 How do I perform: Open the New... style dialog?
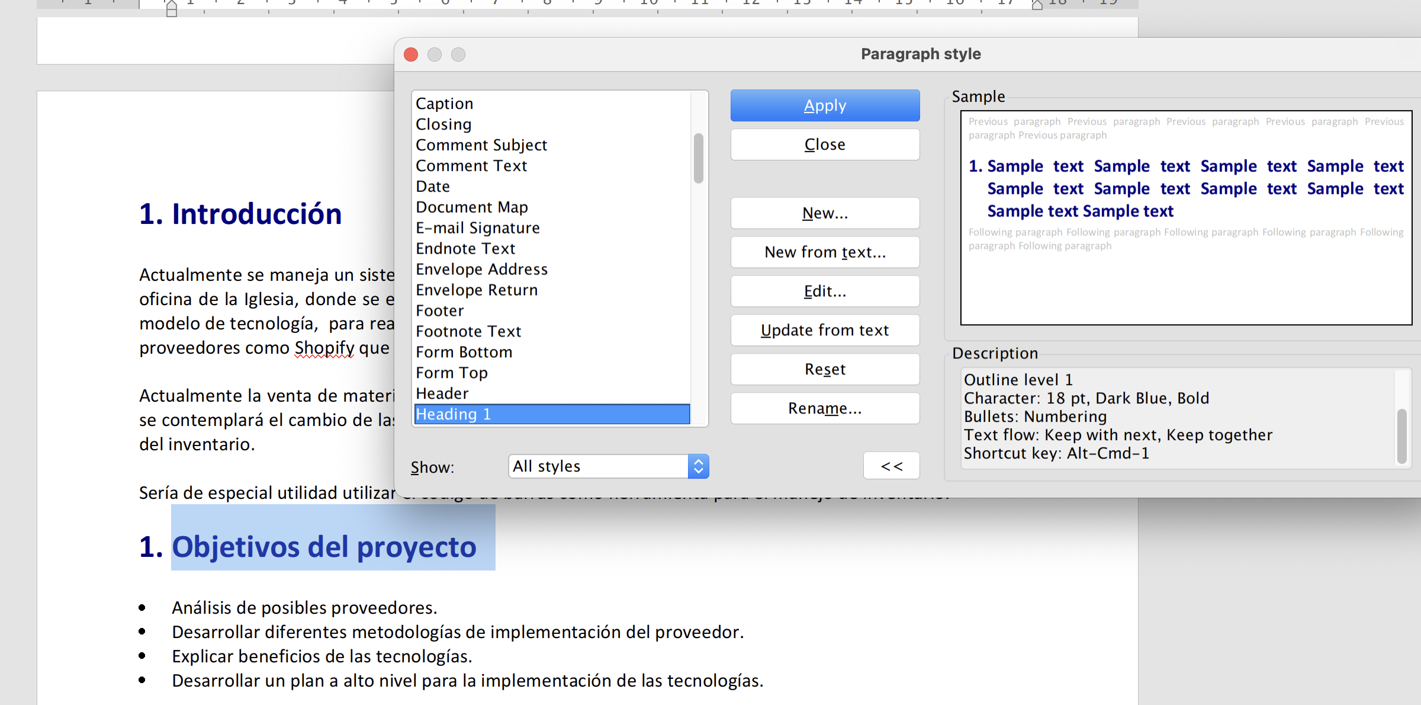click(x=824, y=213)
